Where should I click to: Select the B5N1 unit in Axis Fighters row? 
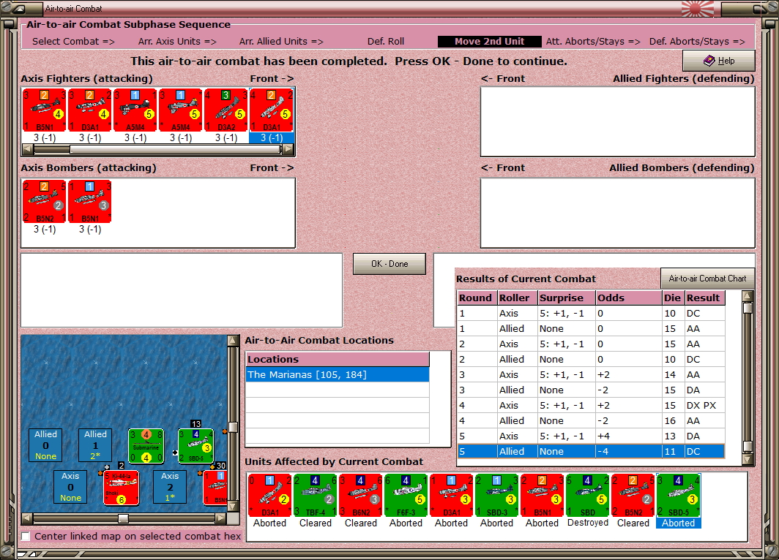coord(44,110)
